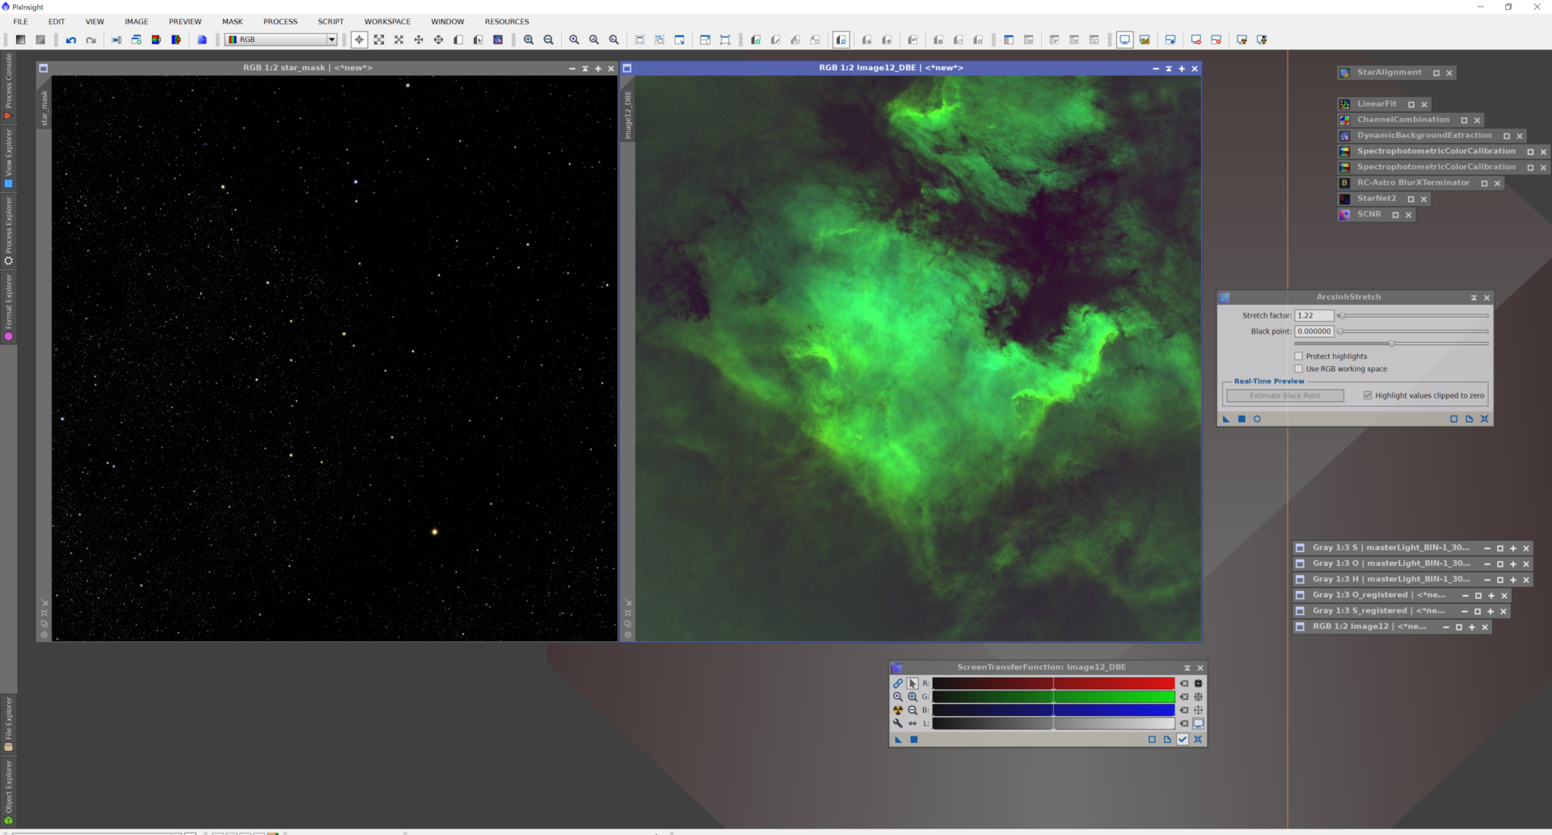Screen dimensions: 1552x835
Task: Adjust the Black point slider
Action: coord(1411,331)
